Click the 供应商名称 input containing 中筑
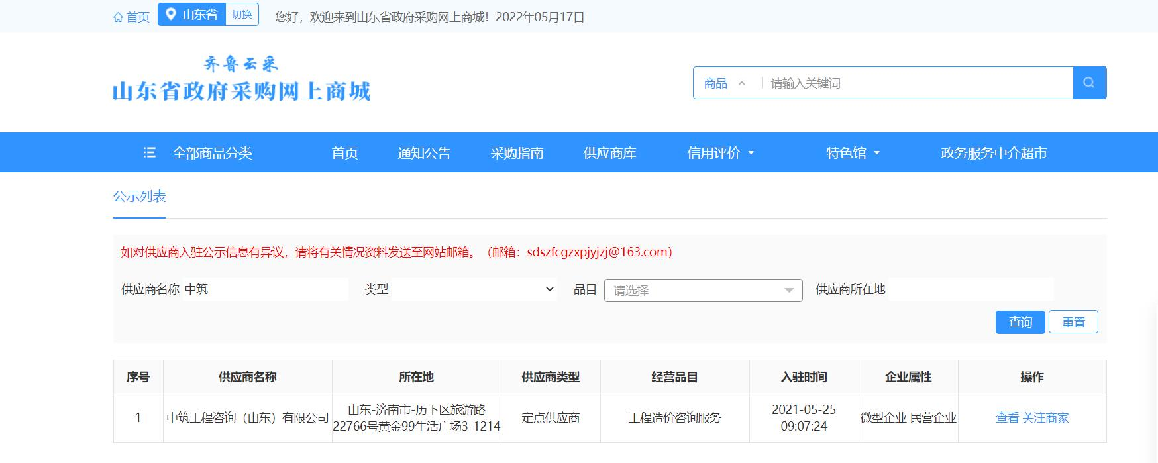Viewport: 1158px width, 463px height. (265, 289)
